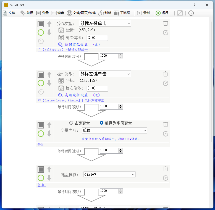Viewport: 215px width, 210px height.
Task: Increase wait time after variable step
Action: pyautogui.click(x=120, y=149)
